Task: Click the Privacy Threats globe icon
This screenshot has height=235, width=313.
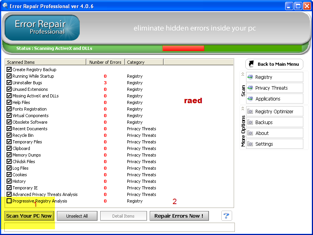Action: [250, 88]
